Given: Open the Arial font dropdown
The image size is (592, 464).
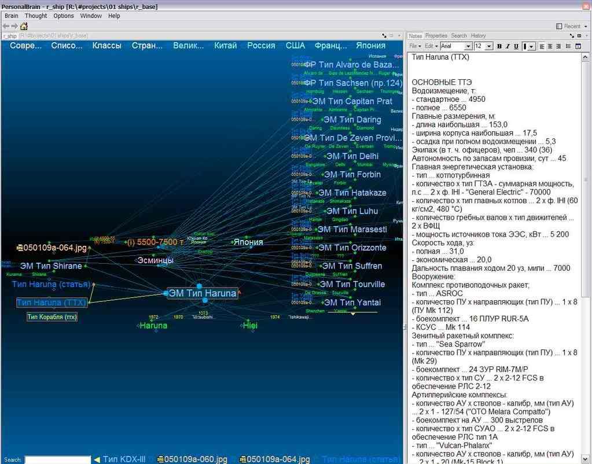Looking at the screenshot, I should 468,46.
